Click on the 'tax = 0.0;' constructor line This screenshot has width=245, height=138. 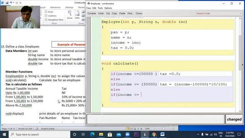pyautogui.click(x=122, y=48)
